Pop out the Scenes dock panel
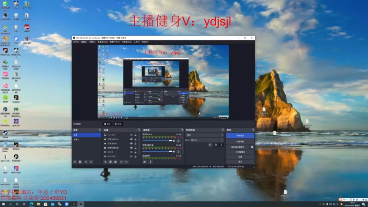Screen dimensions: 368x207 pos(100,130)
